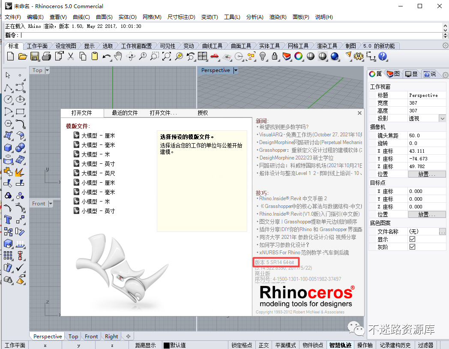Select the Rectangle tool in sidebar

[x=20, y=111]
